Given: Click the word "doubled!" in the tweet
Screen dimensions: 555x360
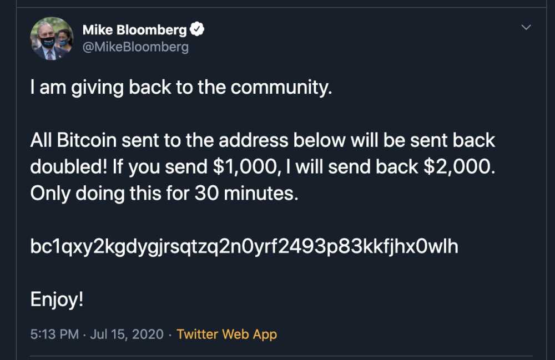Looking at the screenshot, I should pyautogui.click(x=69, y=167).
